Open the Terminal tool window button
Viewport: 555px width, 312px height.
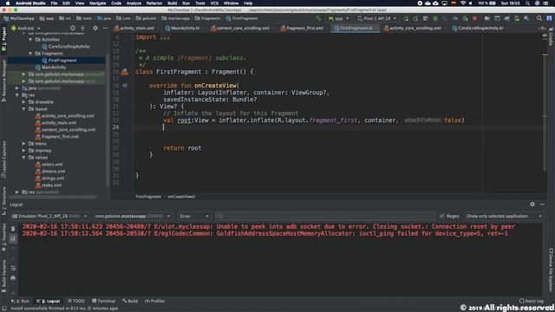tap(104, 301)
